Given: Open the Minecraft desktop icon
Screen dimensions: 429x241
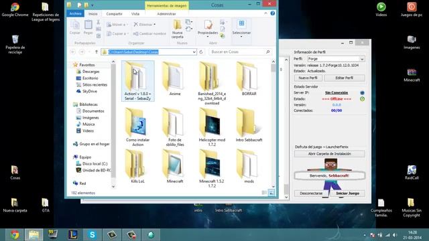Looking at the screenshot, I should tap(412, 75).
